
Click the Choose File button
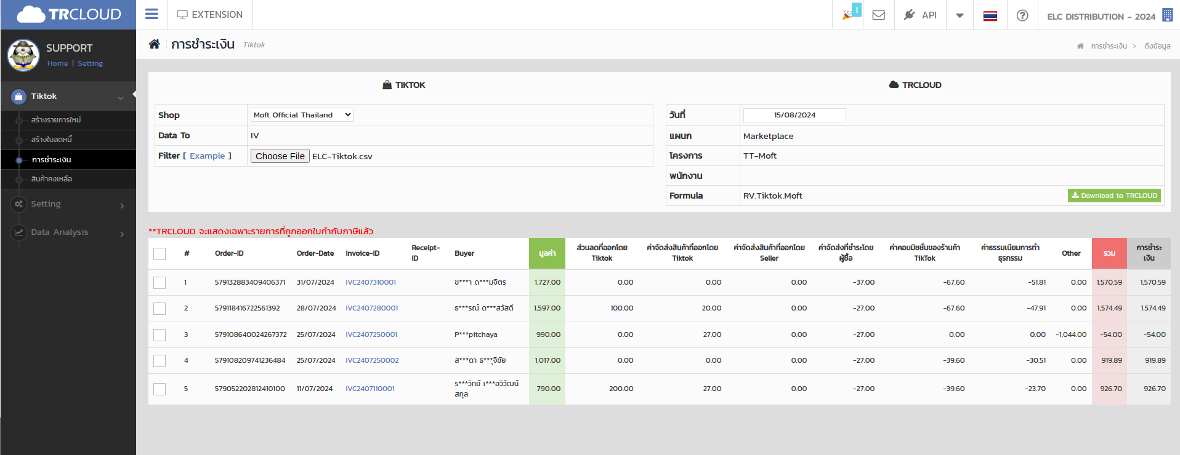280,156
